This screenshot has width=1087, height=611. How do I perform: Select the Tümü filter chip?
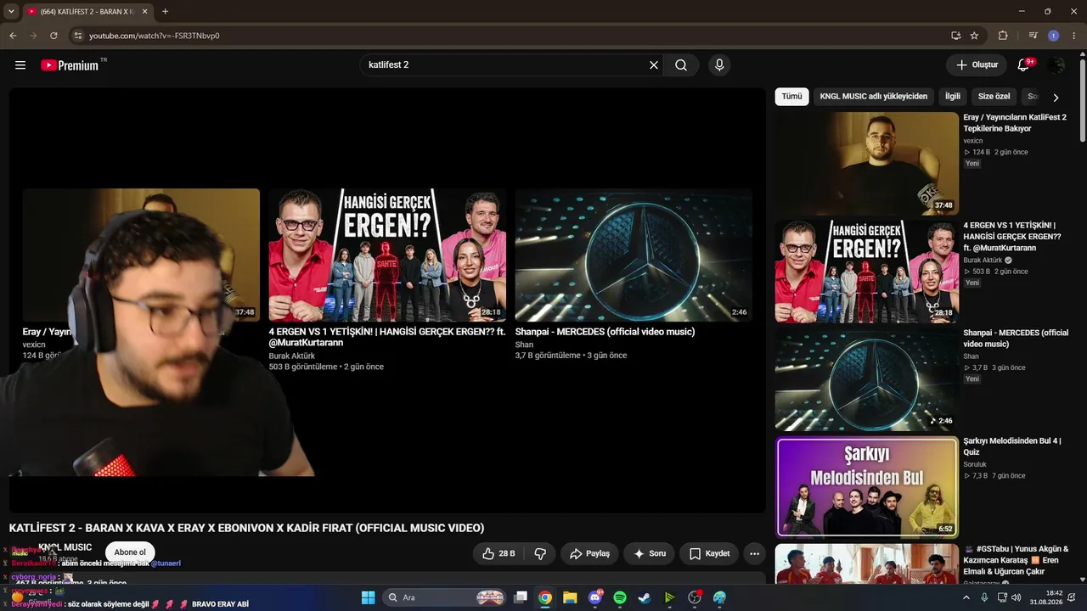pyautogui.click(x=791, y=97)
